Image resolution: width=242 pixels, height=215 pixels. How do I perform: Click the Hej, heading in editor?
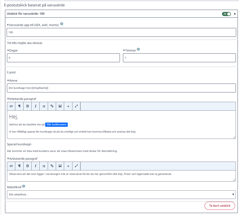click(14, 117)
